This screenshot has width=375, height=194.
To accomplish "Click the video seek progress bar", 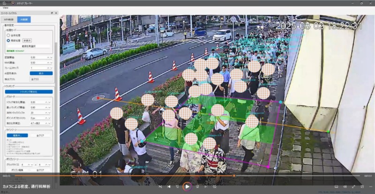I will tap(187, 176).
